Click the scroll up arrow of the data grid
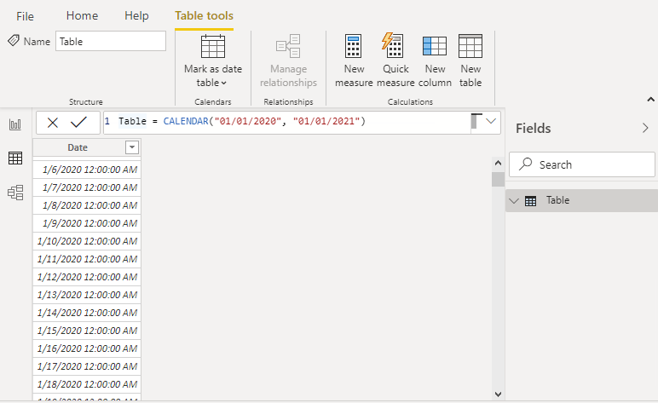Image resolution: width=658 pixels, height=403 pixels. pos(498,163)
